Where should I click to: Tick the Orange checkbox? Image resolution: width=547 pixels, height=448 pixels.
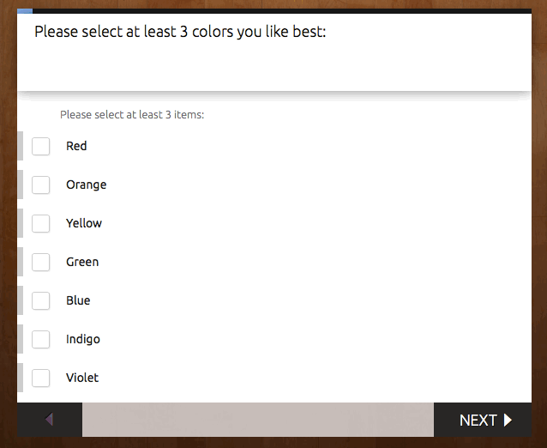tap(41, 185)
